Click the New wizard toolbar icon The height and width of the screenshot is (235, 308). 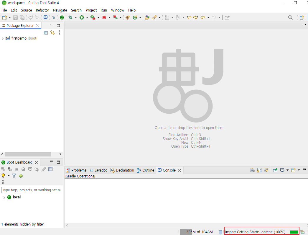point(4,17)
